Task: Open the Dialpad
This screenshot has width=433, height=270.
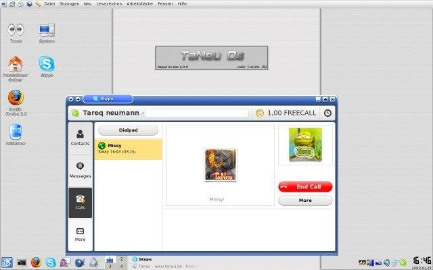Action: (x=128, y=130)
